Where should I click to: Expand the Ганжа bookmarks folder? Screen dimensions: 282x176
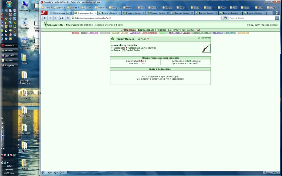tap(47, 8)
